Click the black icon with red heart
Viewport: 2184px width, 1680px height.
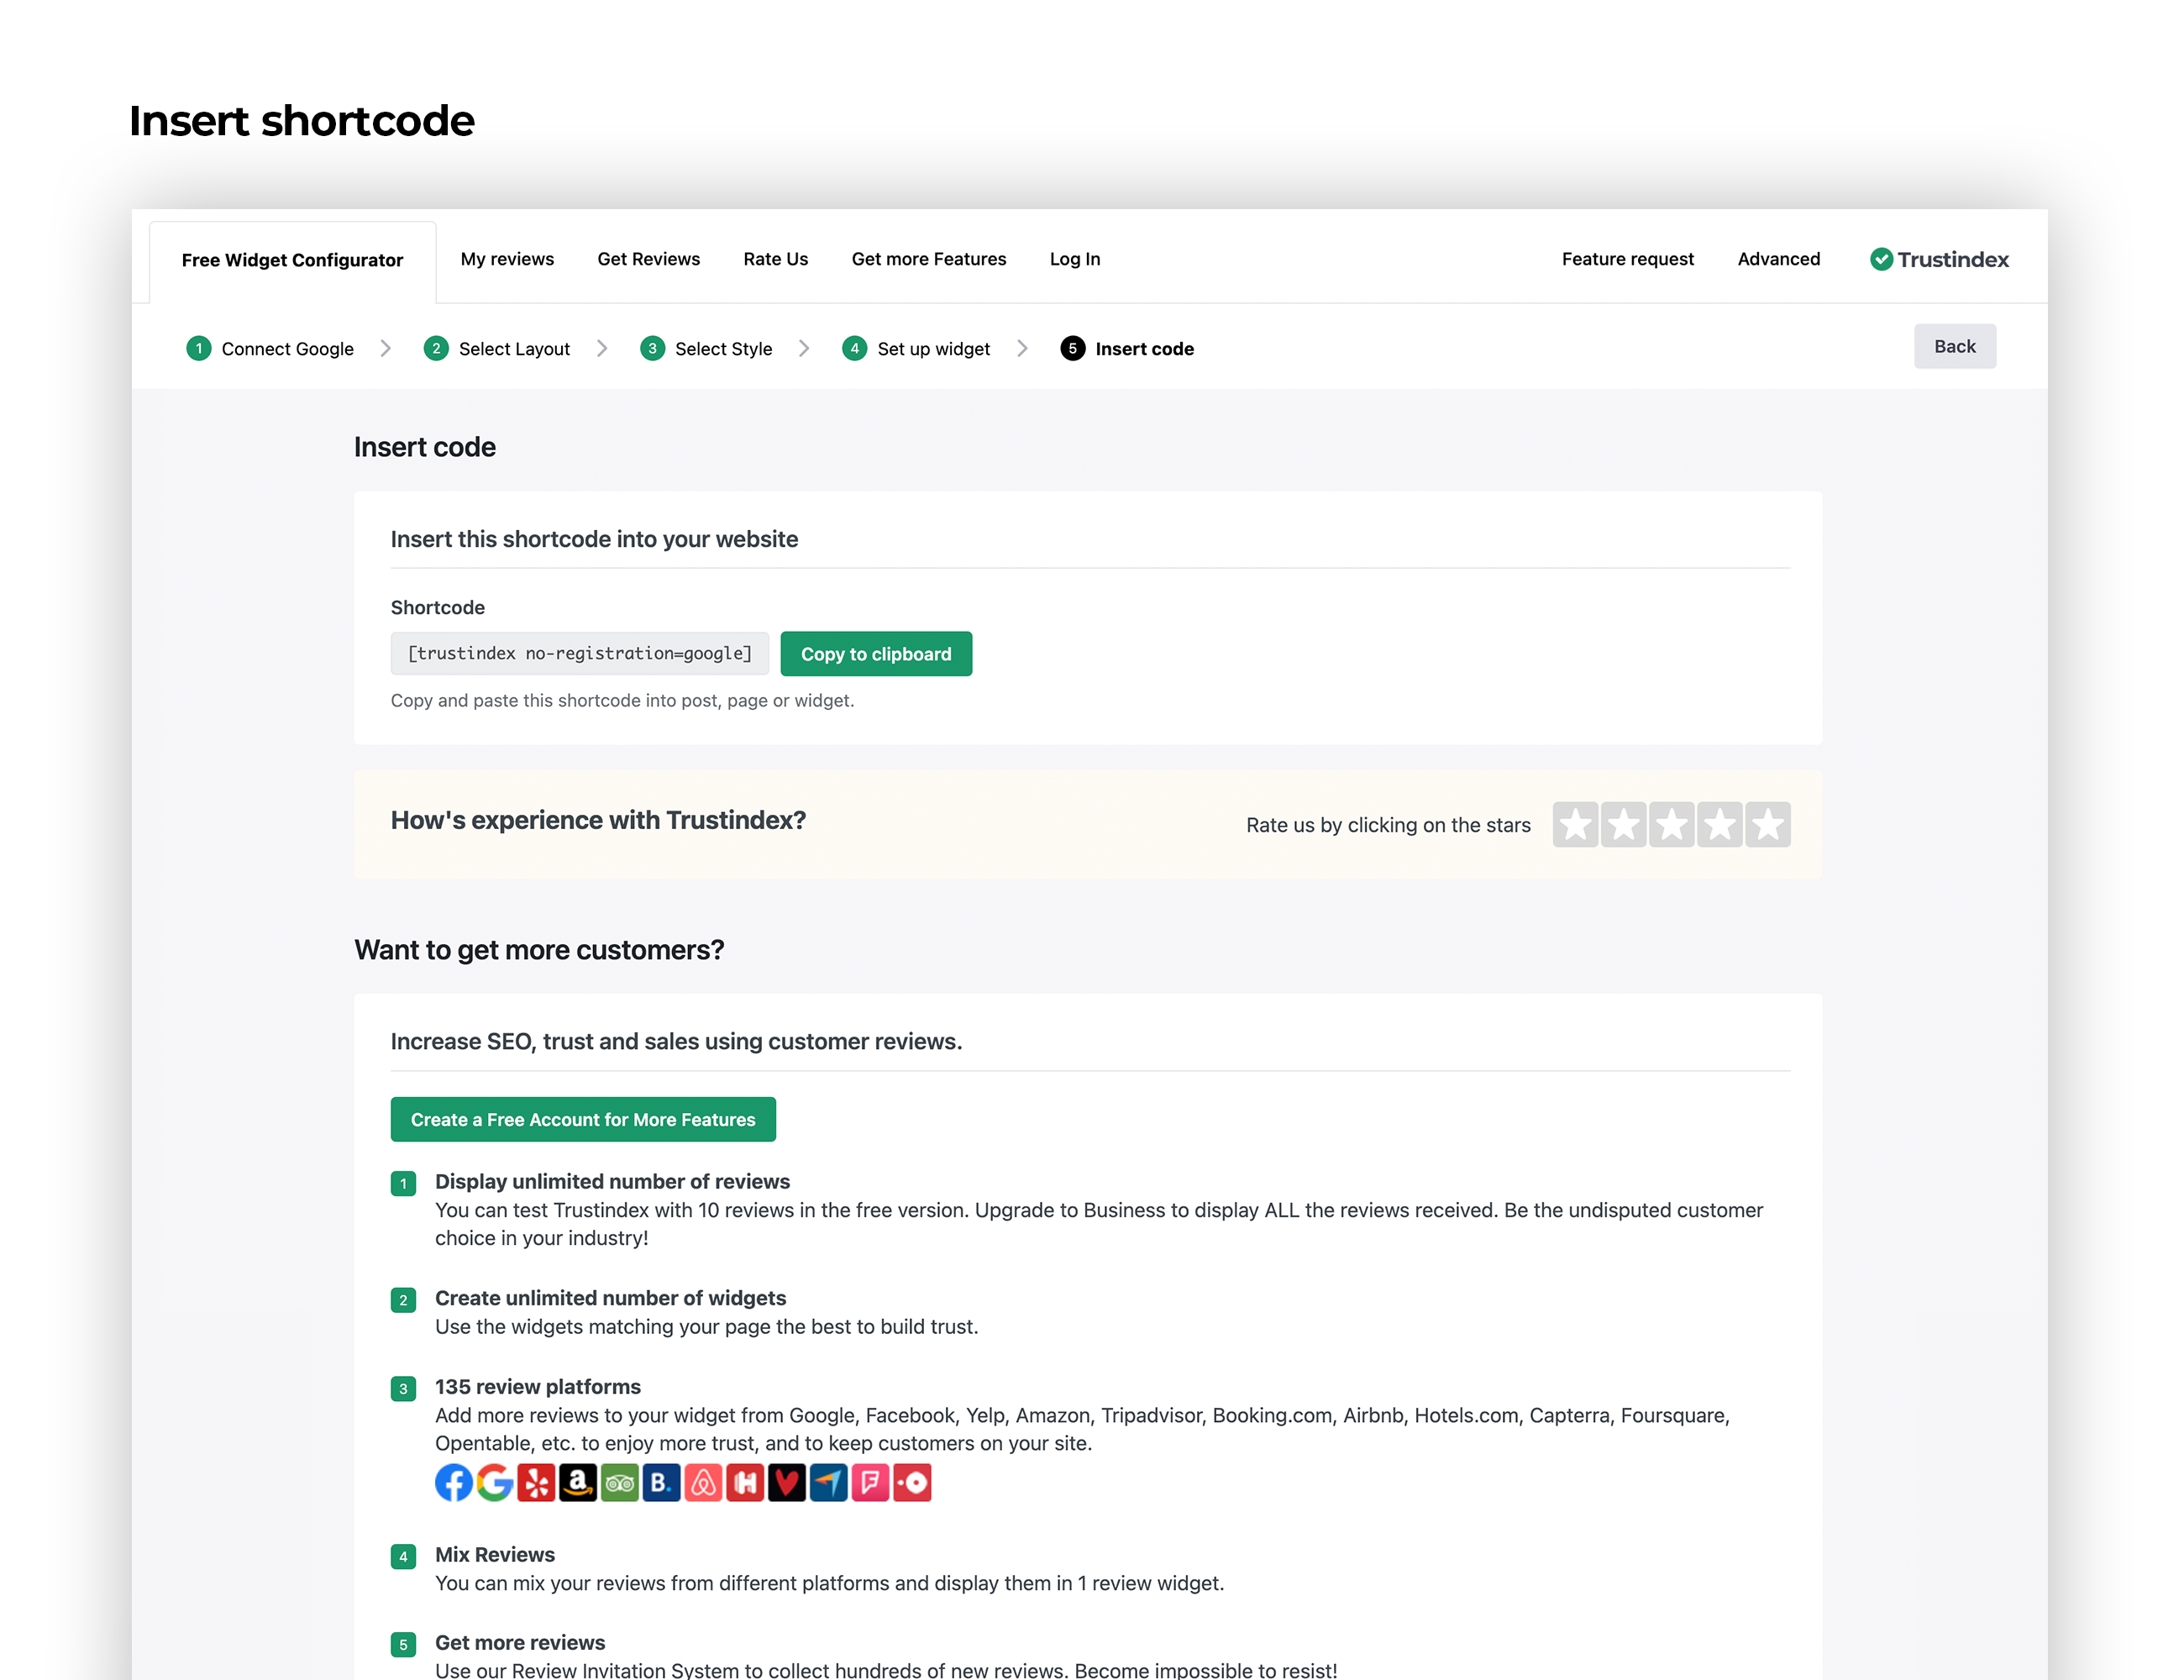pyautogui.click(x=787, y=1483)
